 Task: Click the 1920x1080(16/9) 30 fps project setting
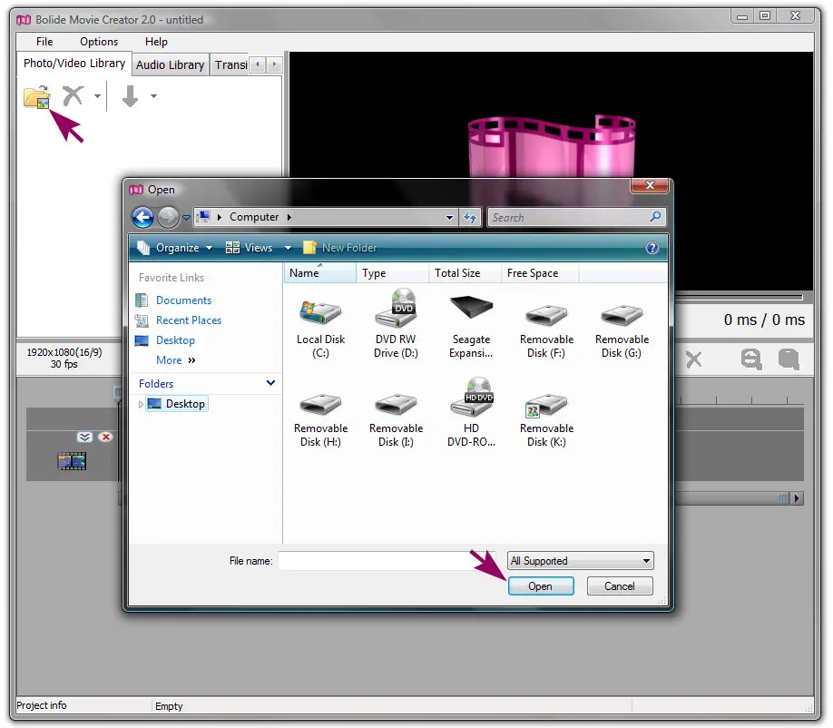[64, 359]
